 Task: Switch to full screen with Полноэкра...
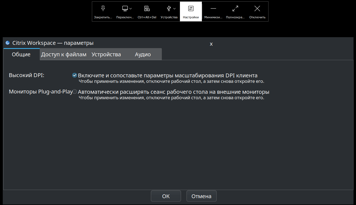click(235, 11)
